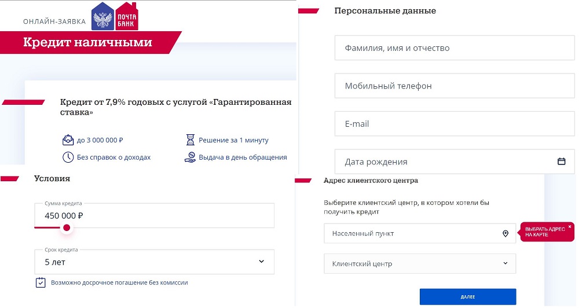This screenshot has height=308, width=579.
Task: Click the calendar-check icon for досрочное погашение
Action: click(41, 283)
